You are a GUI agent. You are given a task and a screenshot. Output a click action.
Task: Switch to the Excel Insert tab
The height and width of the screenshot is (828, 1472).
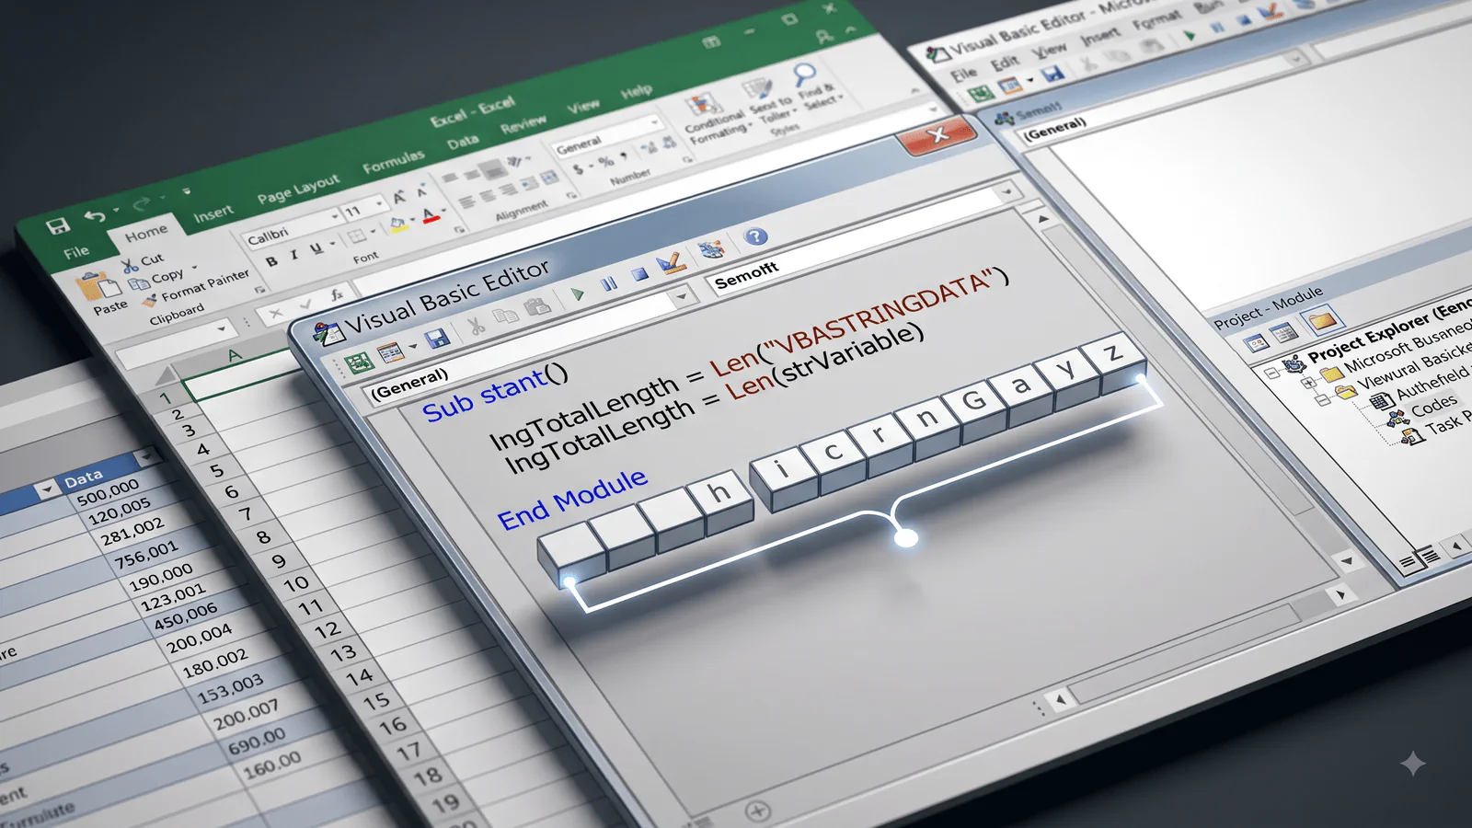click(x=213, y=214)
